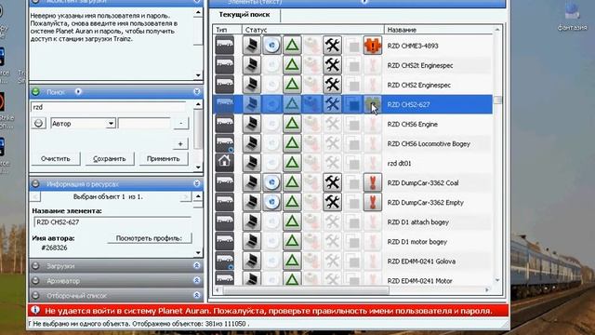Click the Название элемента field with RZD CHS2-627
This screenshot has width=595, height=335.
112,222
